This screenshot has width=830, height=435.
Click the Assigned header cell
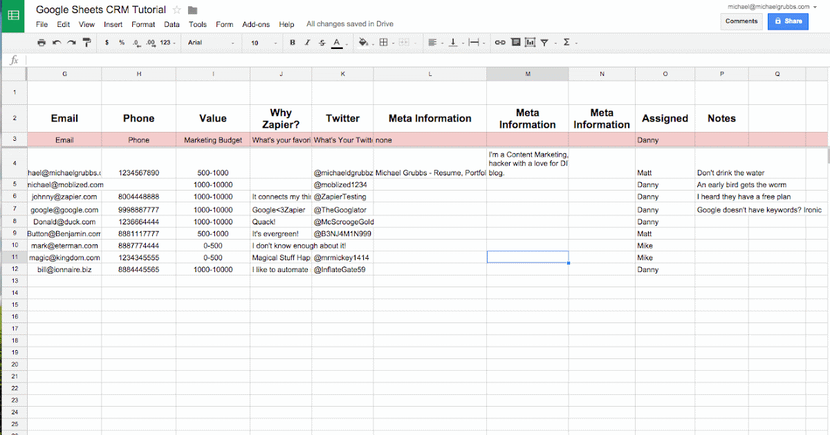click(665, 118)
